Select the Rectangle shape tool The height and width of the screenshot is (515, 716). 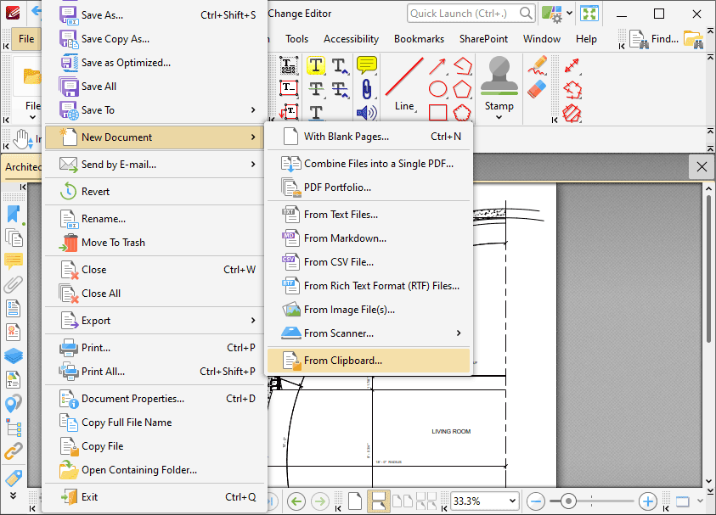point(437,112)
